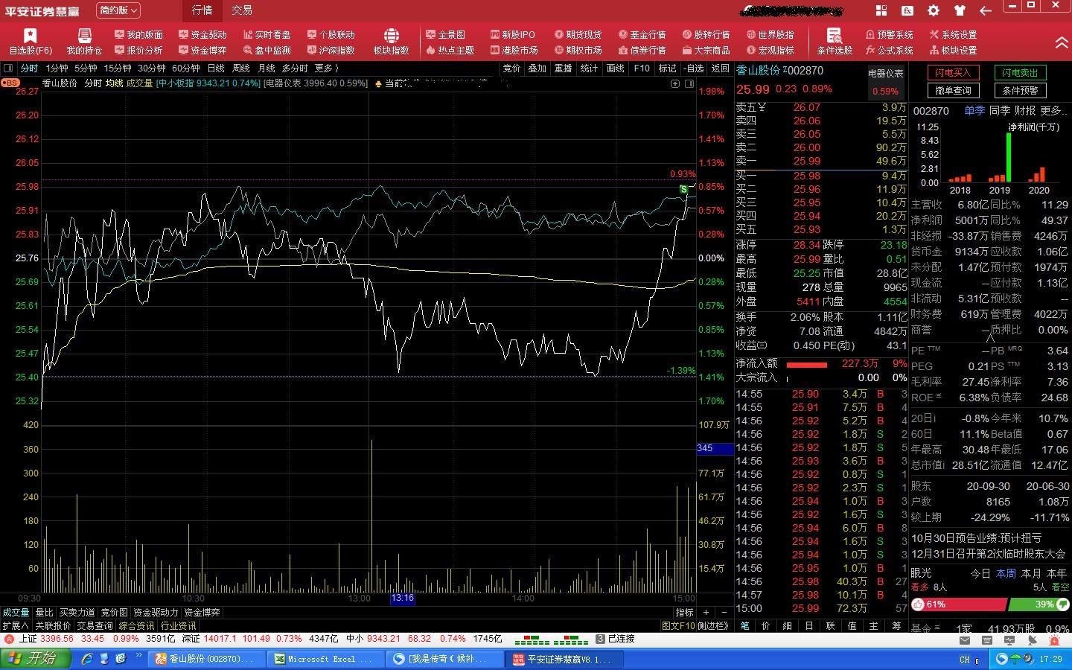
Task: Open 沪深指数 toolbar item
Action: click(x=331, y=50)
